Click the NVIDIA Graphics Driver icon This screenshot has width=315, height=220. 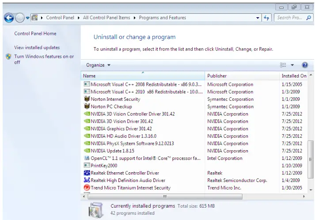(87, 129)
